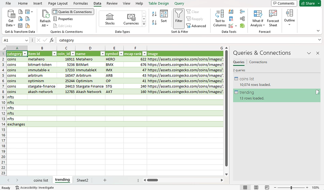
Task: Open the Sort dialog
Action: [x=164, y=16]
